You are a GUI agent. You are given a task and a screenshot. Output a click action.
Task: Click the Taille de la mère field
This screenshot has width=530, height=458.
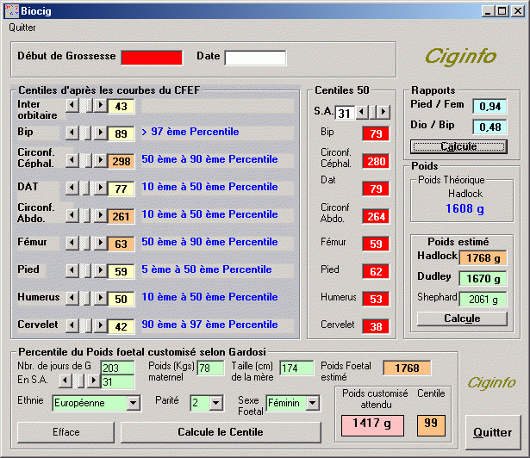pyautogui.click(x=296, y=368)
